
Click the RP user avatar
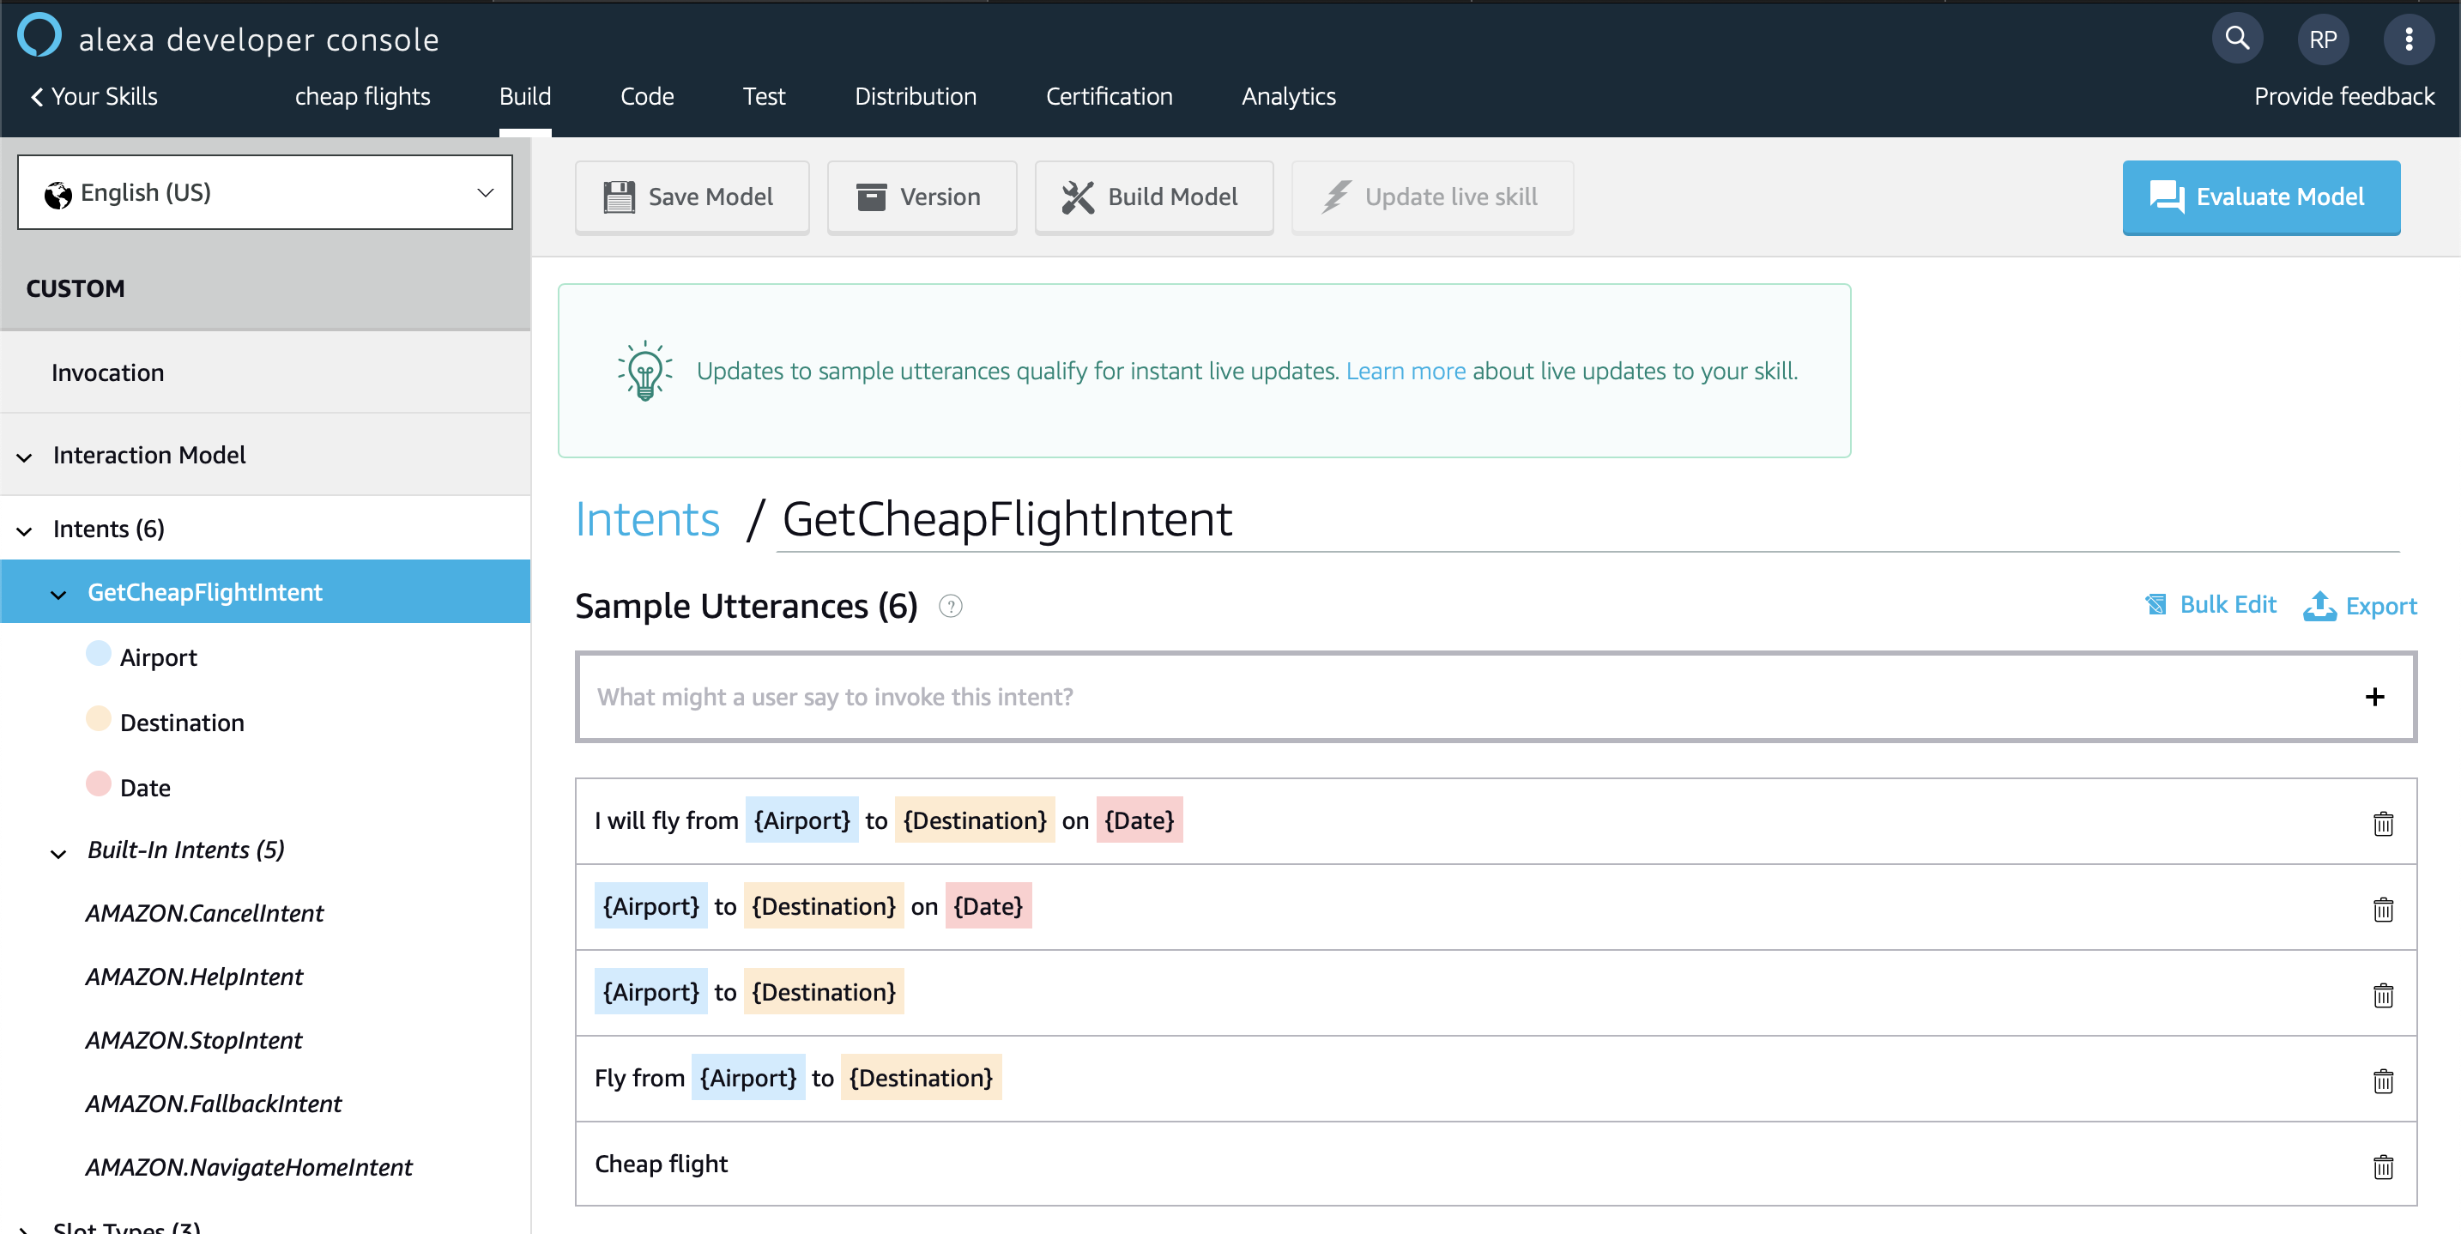[2323, 39]
